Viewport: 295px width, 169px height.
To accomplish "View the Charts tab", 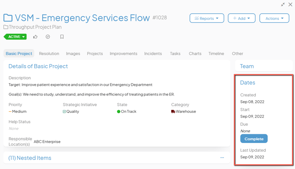I will click(195, 54).
